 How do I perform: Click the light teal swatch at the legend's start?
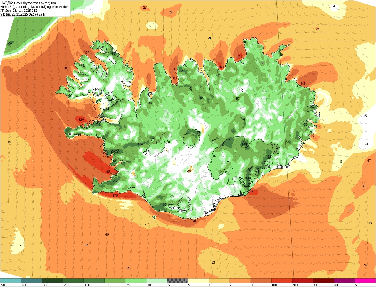click(10, 281)
